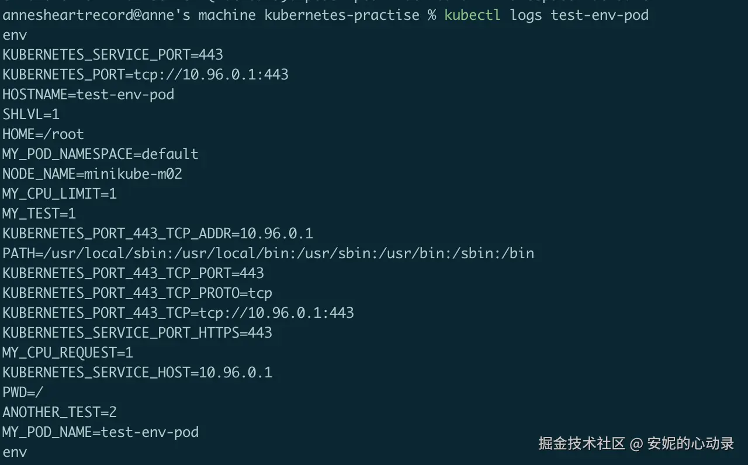Click the SHLVL=1 output line
The width and height of the screenshot is (748, 465).
(x=31, y=114)
